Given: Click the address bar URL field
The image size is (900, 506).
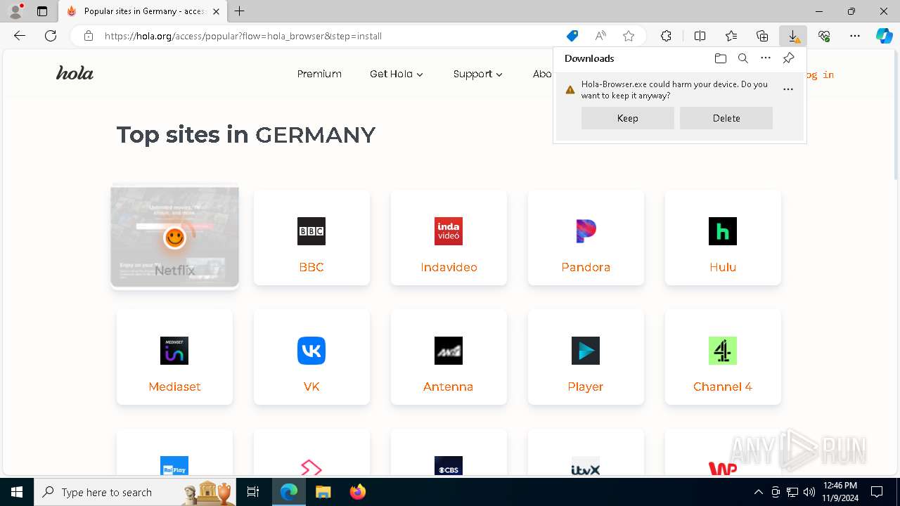Looking at the screenshot, I should pyautogui.click(x=330, y=36).
